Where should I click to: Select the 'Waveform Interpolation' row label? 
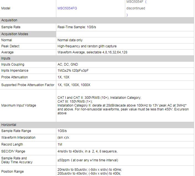(x=18, y=138)
